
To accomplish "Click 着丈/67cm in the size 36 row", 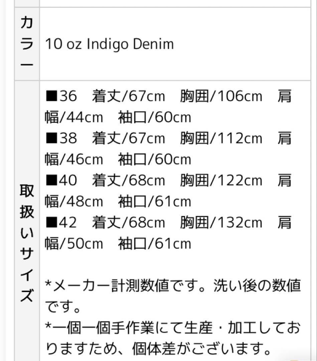I will pyautogui.click(x=129, y=97).
